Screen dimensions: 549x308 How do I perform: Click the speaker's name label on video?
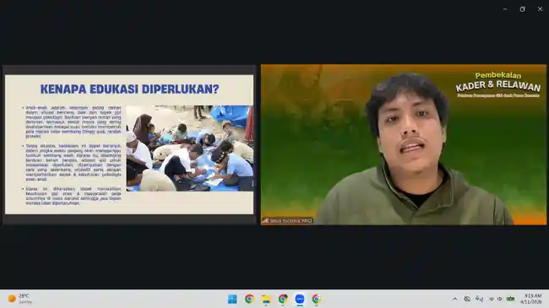[291, 221]
